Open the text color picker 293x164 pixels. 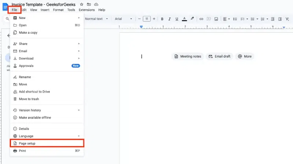tap(185, 19)
